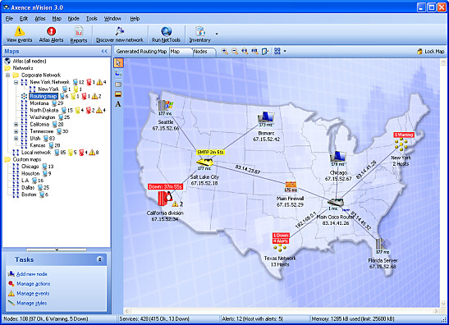
Task: Click the add link tool icon
Action: click(118, 74)
